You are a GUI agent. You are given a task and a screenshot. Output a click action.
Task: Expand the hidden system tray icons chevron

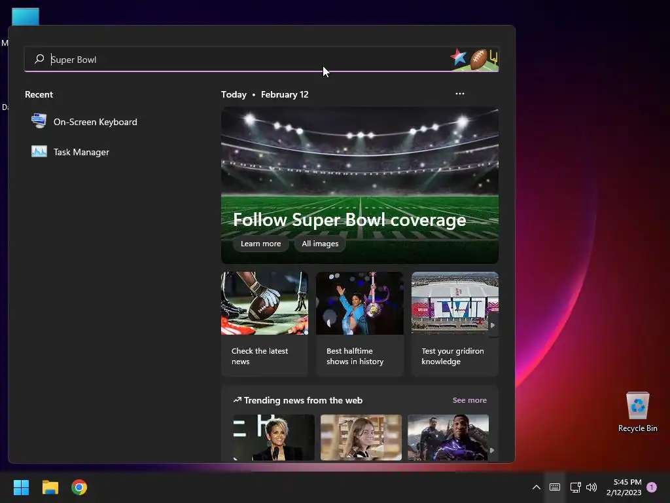point(537,487)
